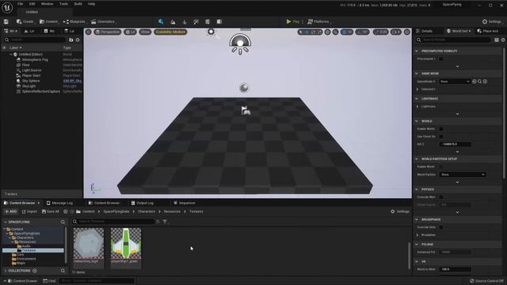Open the content browser filter icon
507x285 pixels.
pos(165,222)
